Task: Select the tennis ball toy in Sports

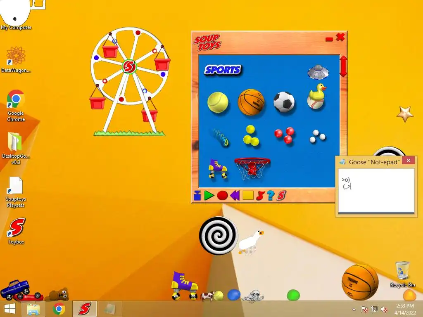Action: click(218, 103)
